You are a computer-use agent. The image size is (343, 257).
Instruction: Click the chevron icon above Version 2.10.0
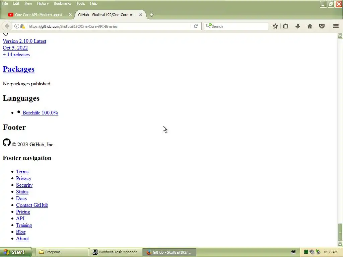5,34
